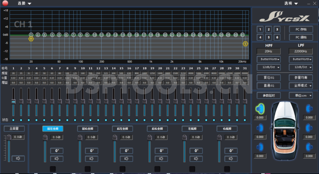The width and height of the screenshot is (319, 174).
Task: Select the highlighted front-left speaker beside the car
Action: pos(260,108)
